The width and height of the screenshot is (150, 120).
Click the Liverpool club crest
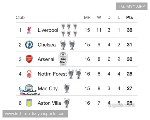tap(29, 30)
